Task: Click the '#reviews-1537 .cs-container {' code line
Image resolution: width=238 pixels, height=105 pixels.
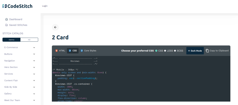Action: point(74,84)
